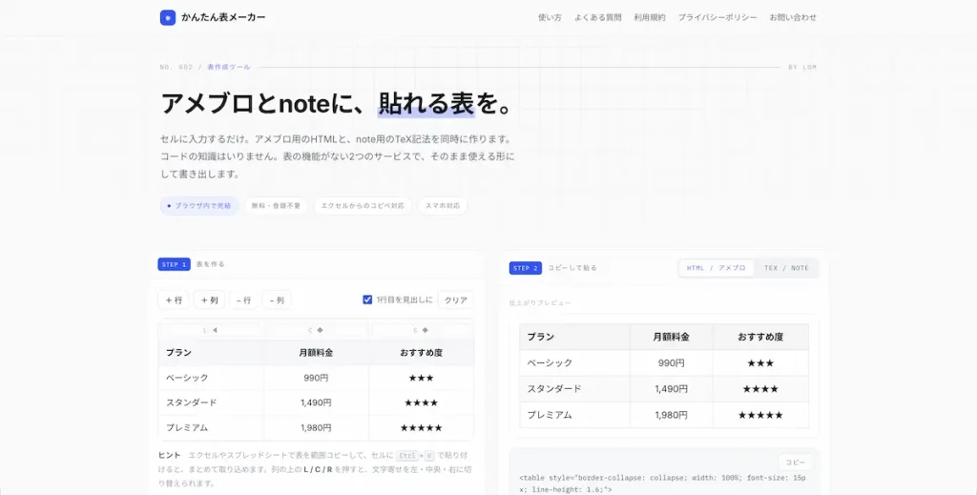977x495 pixels.
Task: Click the スマホ対応 tag
Action: (x=443, y=205)
